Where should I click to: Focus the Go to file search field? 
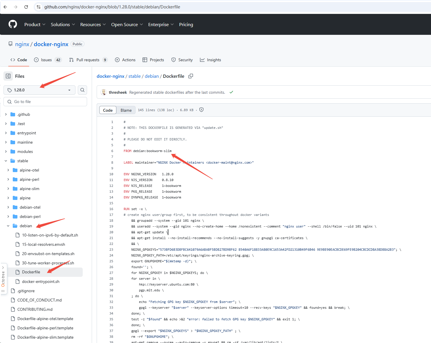pos(45,102)
